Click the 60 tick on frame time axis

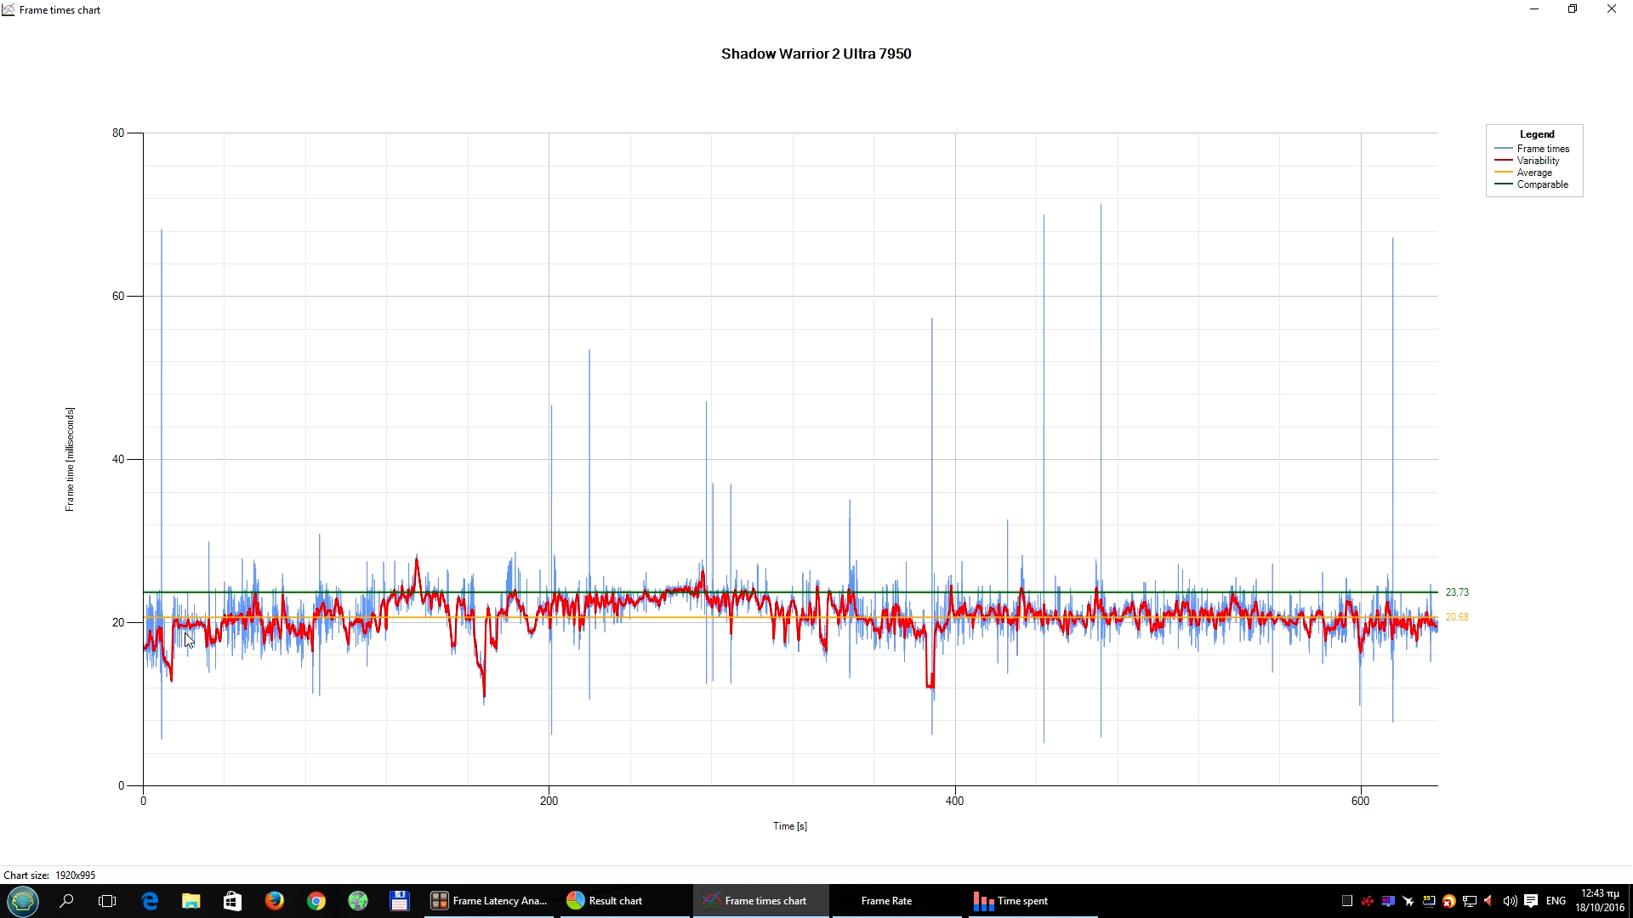[x=118, y=296]
